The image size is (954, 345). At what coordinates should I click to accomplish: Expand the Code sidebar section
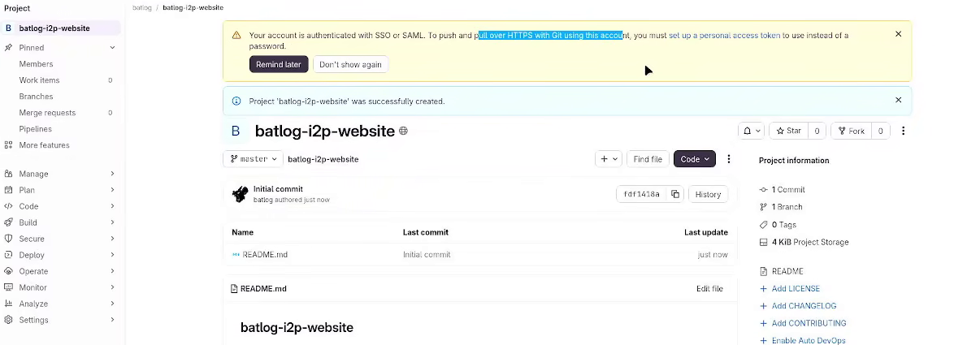pos(61,206)
